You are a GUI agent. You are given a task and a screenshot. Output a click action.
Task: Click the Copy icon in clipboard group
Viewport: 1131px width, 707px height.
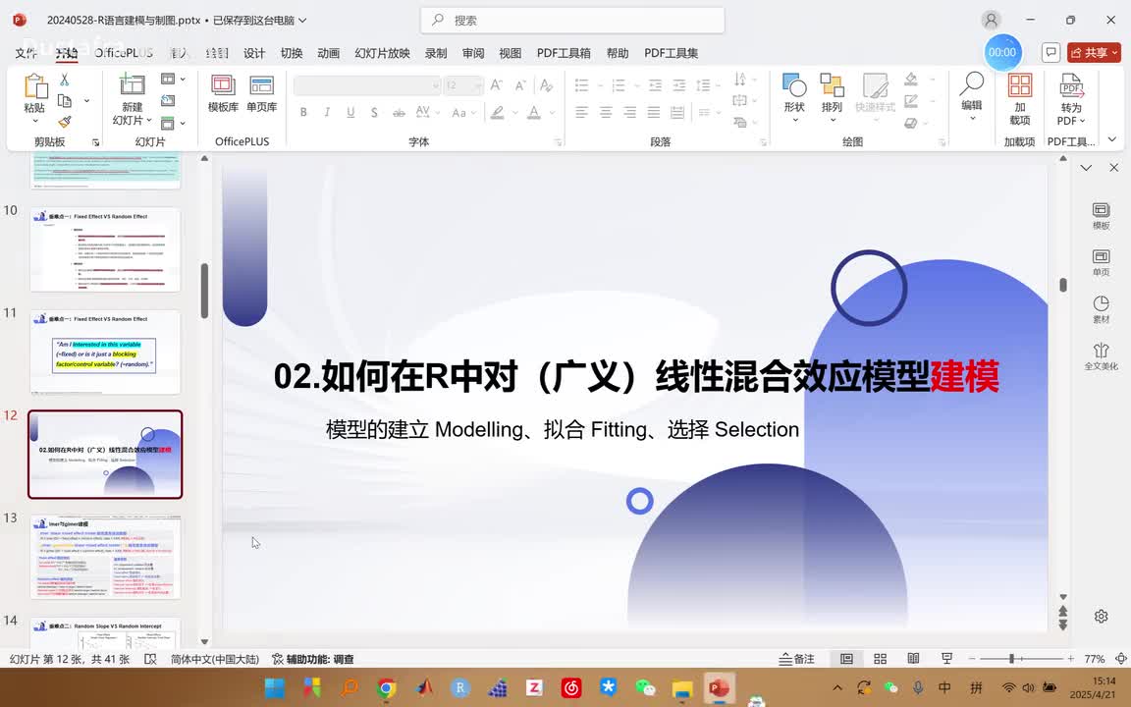pyautogui.click(x=64, y=101)
